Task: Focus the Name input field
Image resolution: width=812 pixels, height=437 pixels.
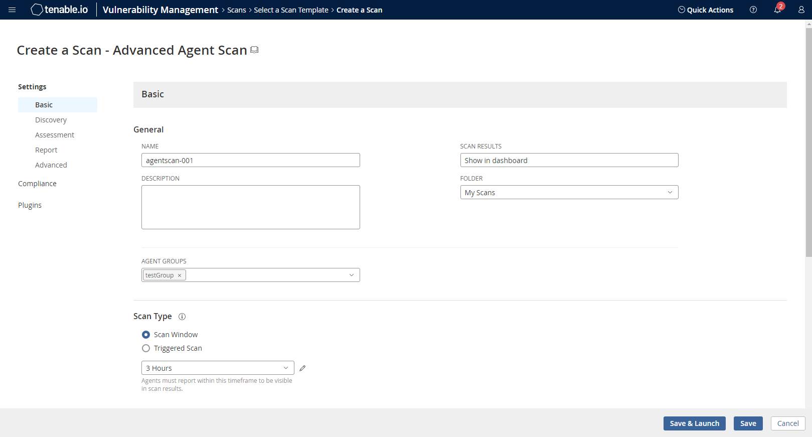Action: click(251, 160)
